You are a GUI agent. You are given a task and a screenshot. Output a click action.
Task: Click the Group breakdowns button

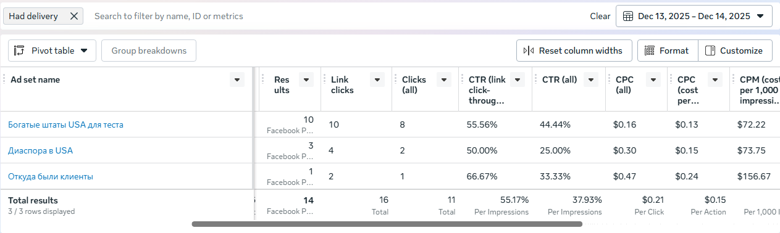(x=149, y=51)
